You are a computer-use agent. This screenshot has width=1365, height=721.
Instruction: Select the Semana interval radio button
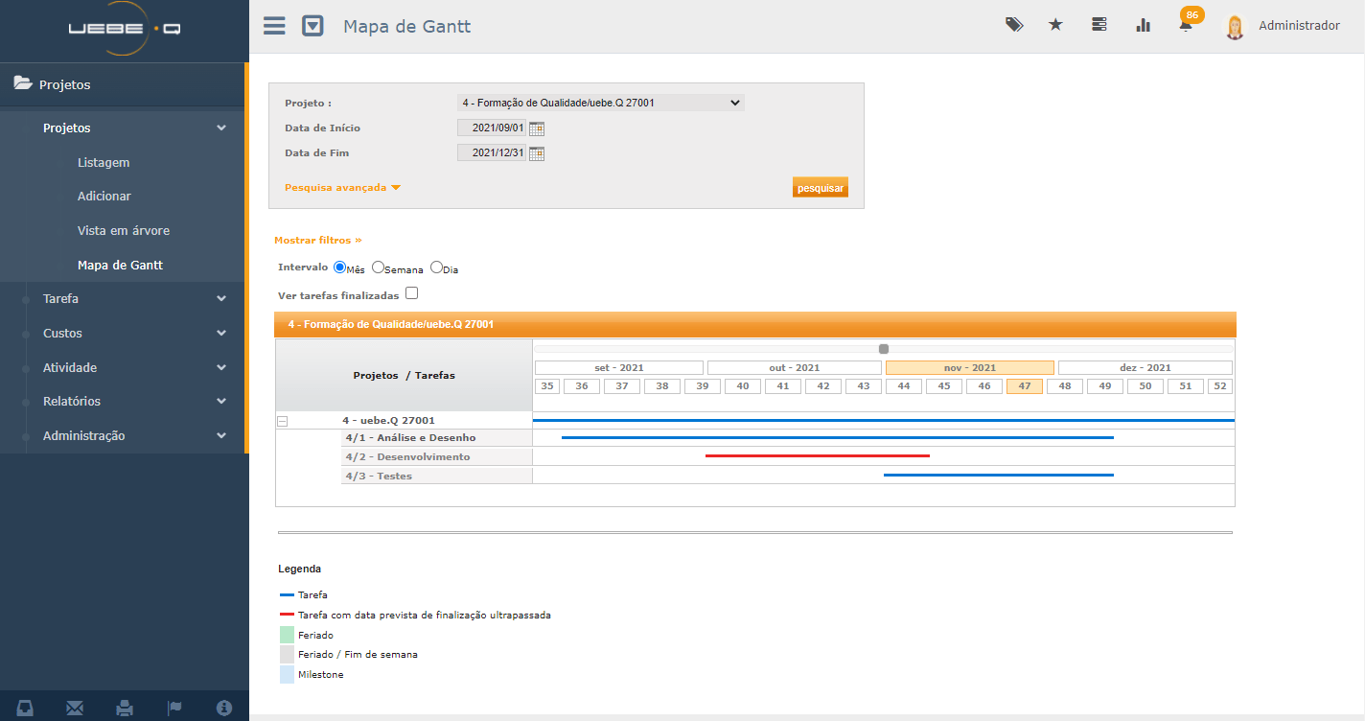(x=378, y=268)
